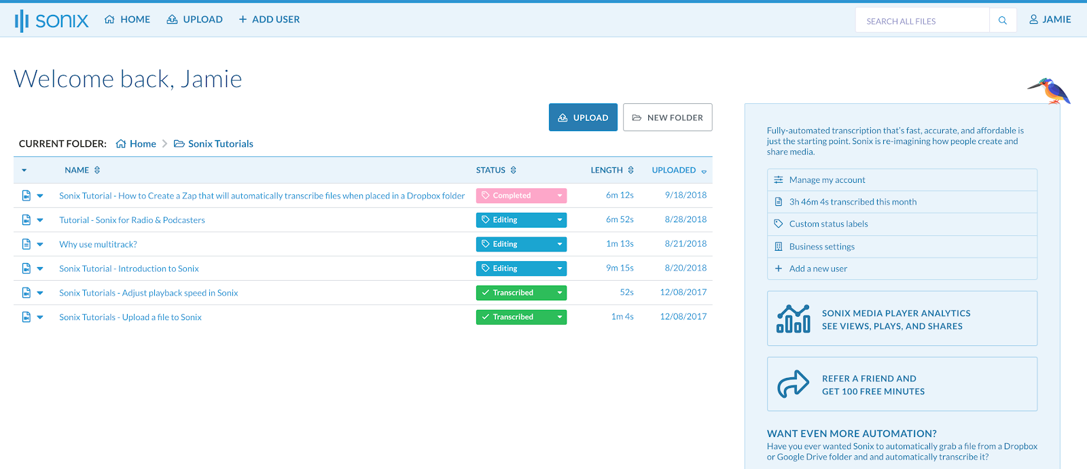Click the Custom status labels tag icon

pyautogui.click(x=779, y=224)
